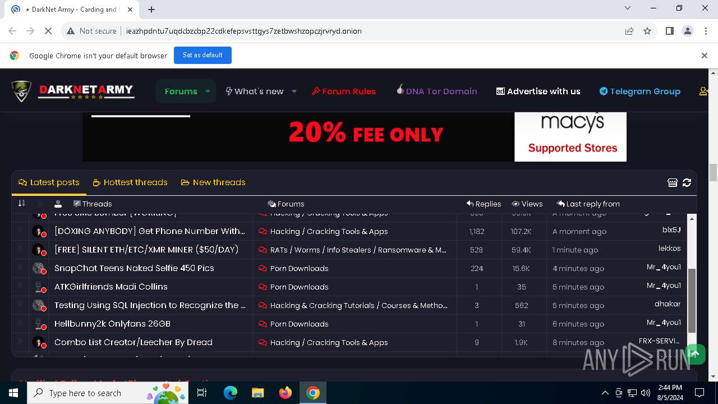Click the avatar for DOXING ANYBODY thread

(39, 231)
